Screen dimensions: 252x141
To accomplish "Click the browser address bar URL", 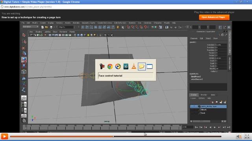I will (28, 7).
